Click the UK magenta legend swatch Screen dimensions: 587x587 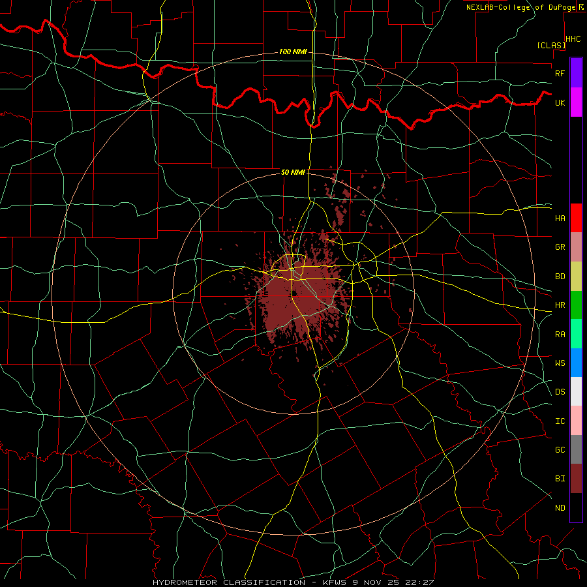tap(576, 102)
